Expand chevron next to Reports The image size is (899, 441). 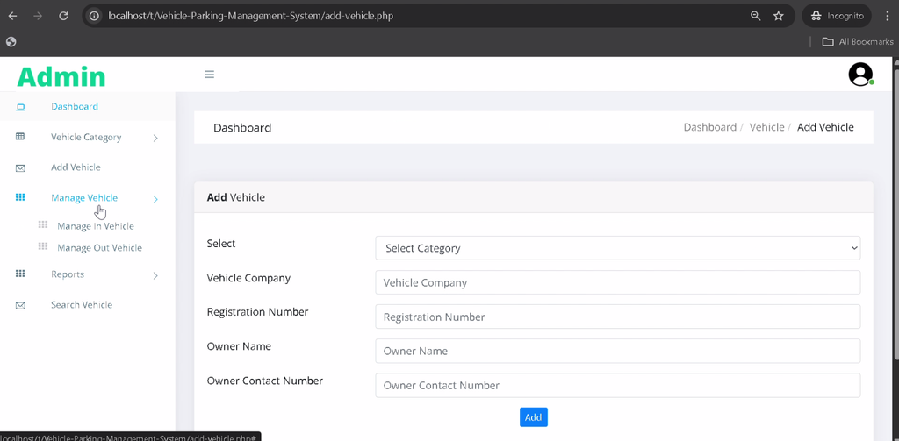155,275
